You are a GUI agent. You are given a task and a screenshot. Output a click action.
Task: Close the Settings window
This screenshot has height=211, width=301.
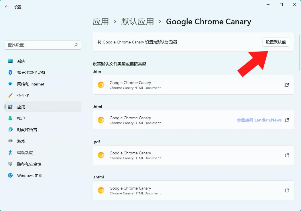tap(294, 5)
